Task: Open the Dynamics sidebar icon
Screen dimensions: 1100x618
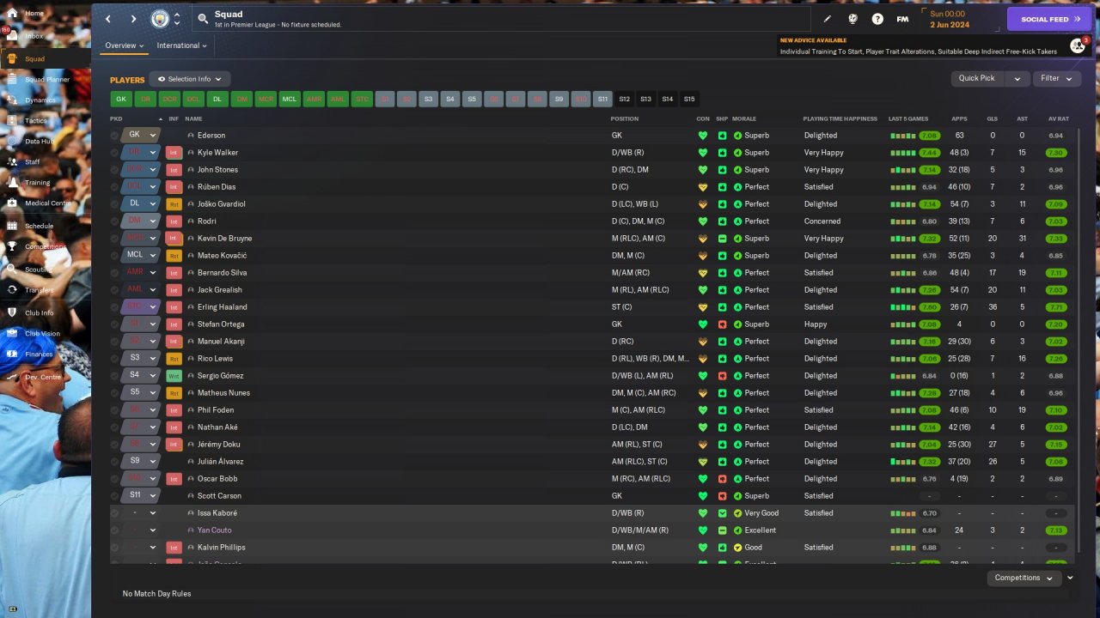Action: (12, 100)
